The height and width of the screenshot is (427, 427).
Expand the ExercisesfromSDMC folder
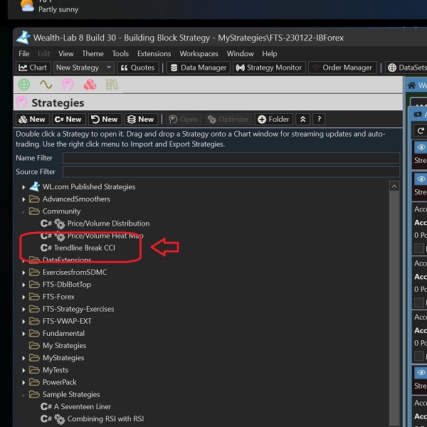23,273
